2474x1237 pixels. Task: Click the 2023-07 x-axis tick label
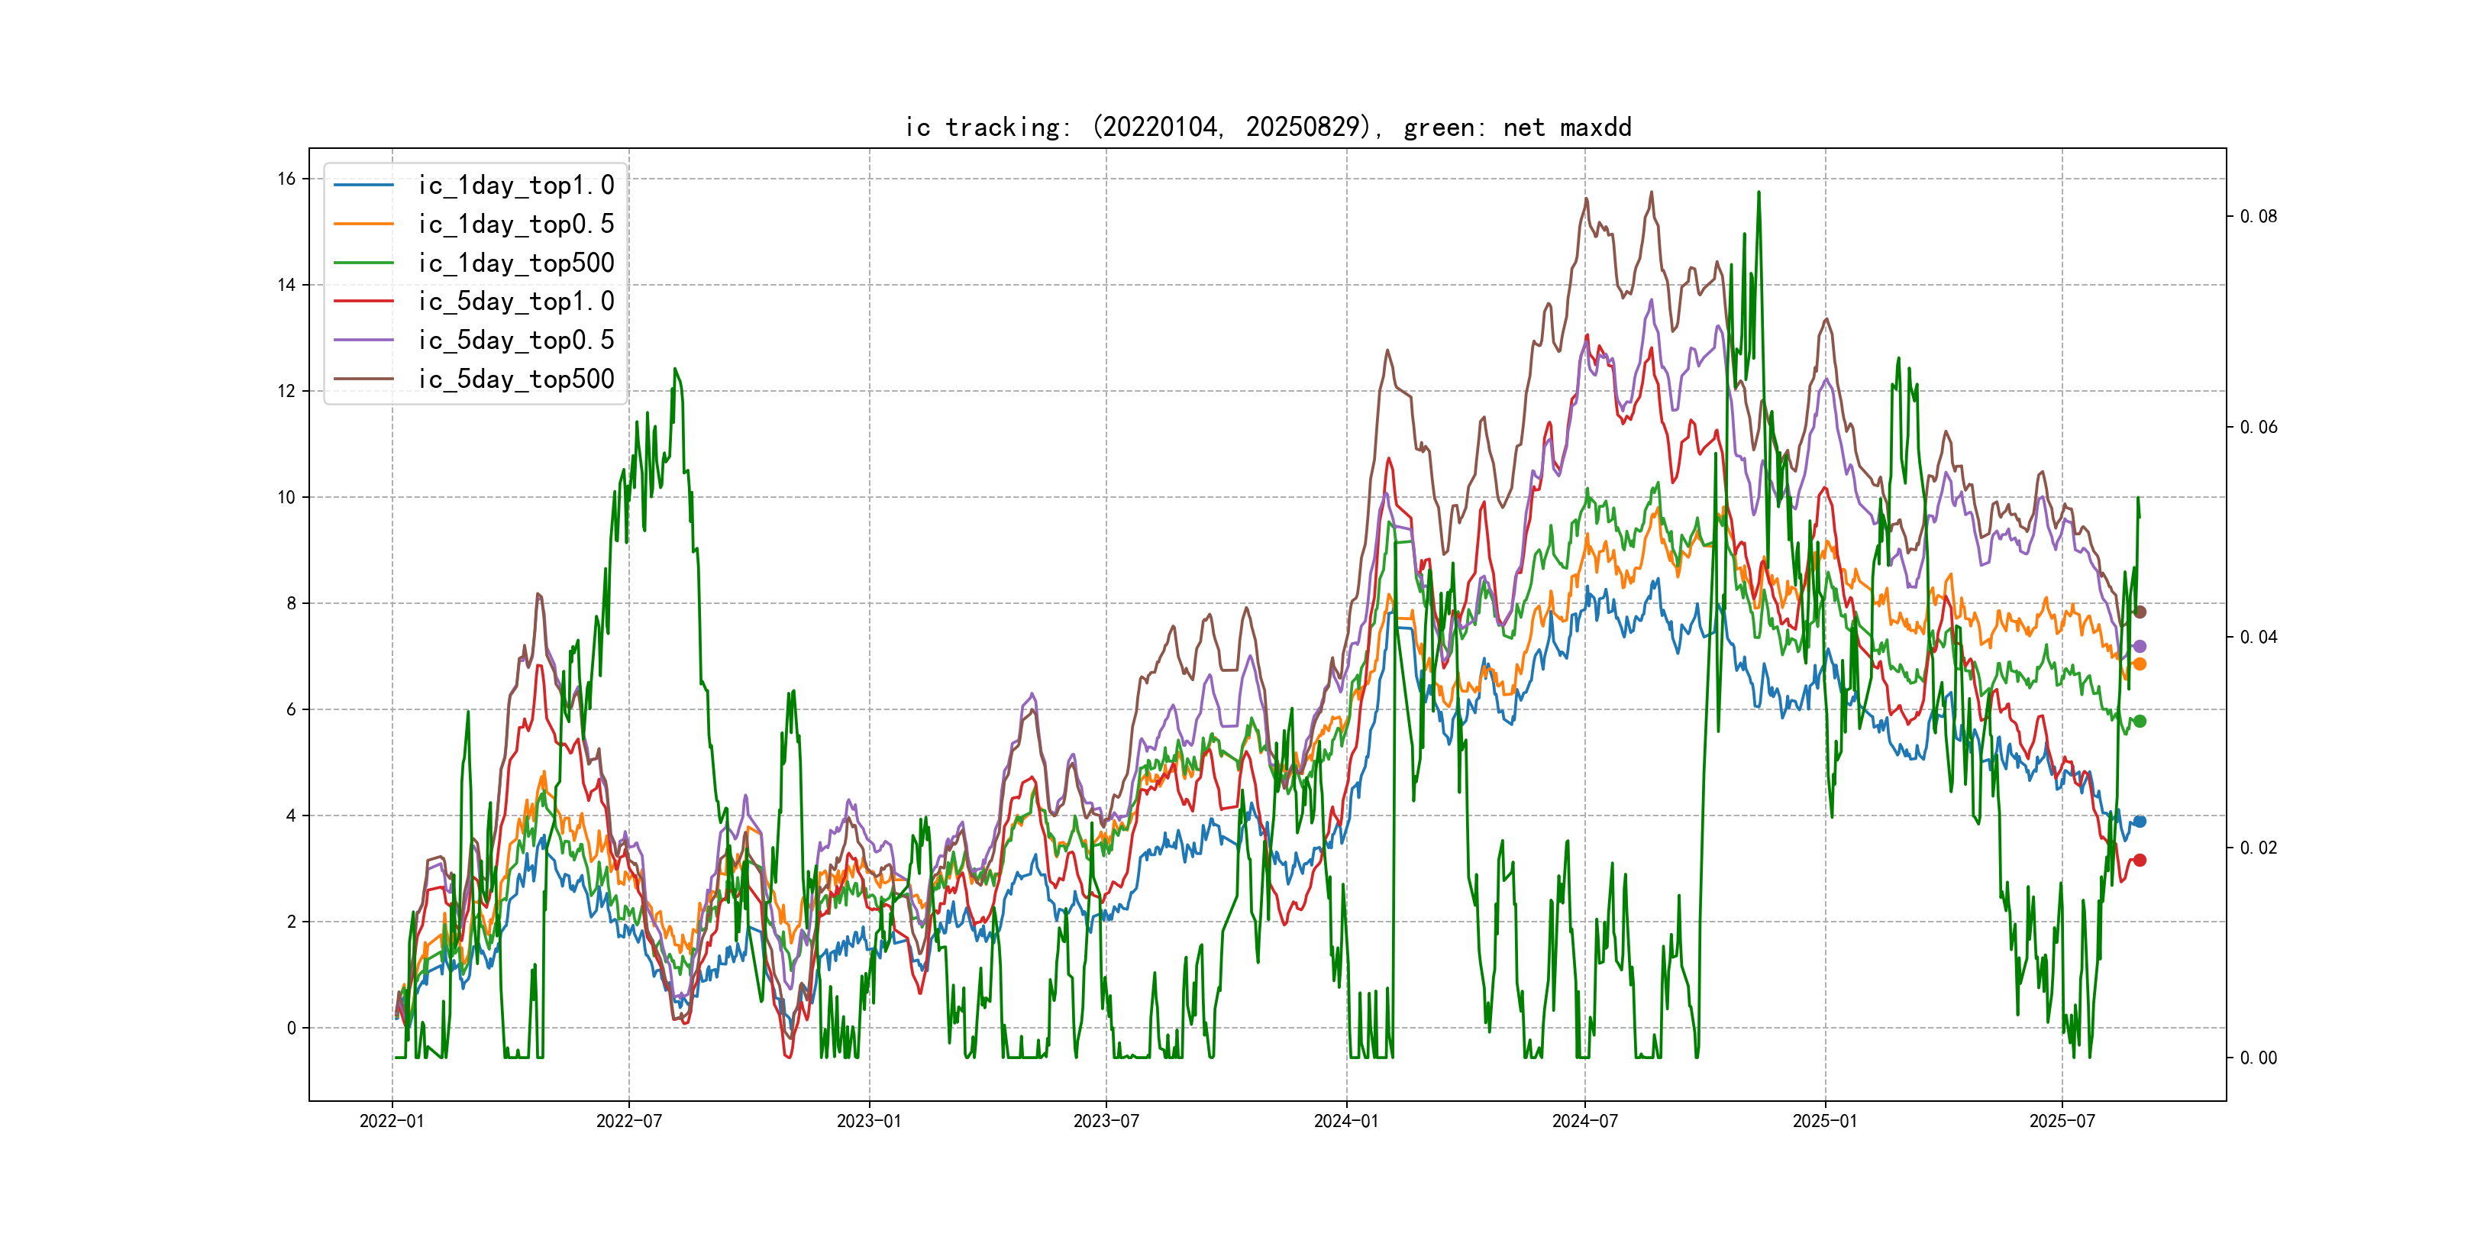coord(1106,1121)
